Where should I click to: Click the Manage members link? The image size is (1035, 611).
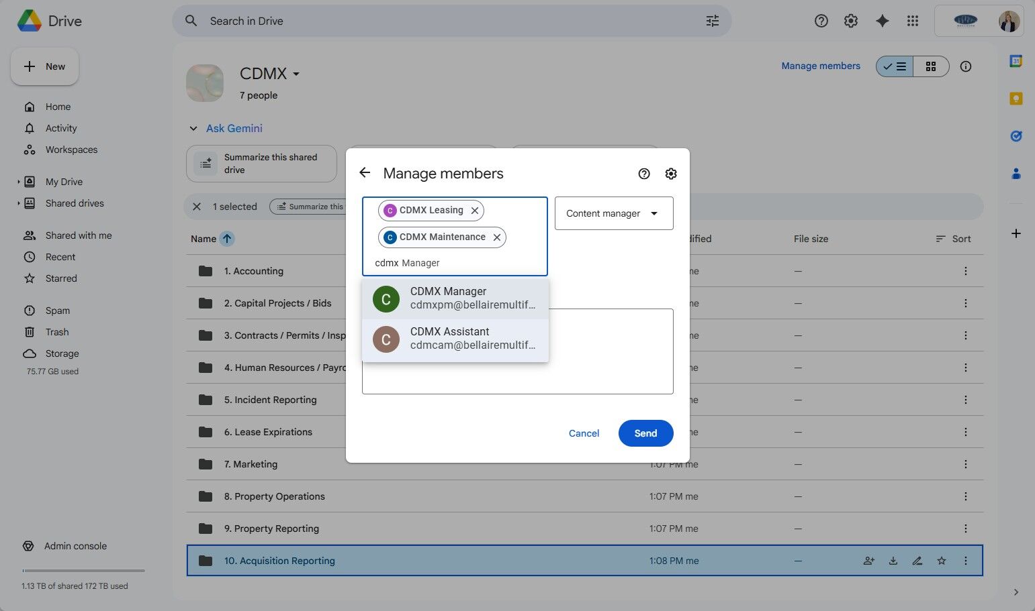click(x=821, y=66)
